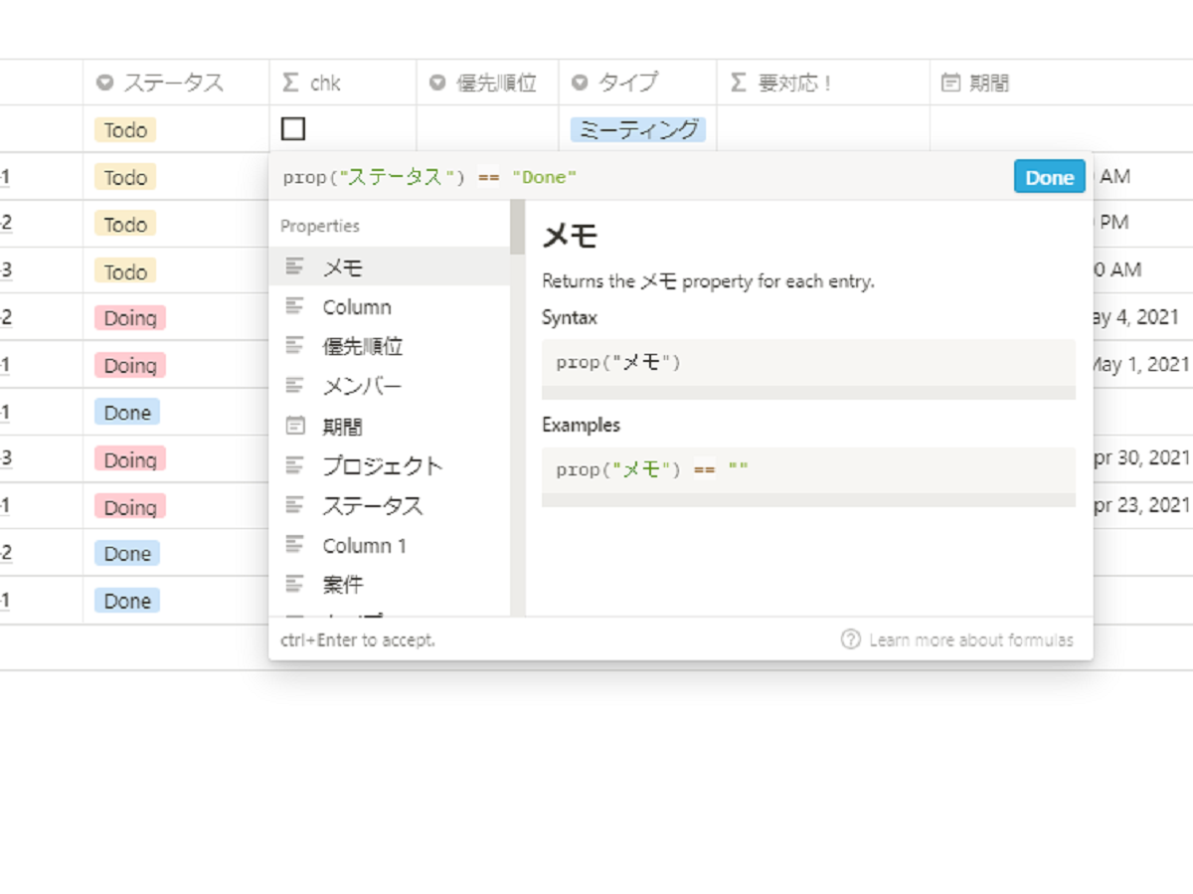Click the select icon in 優先順位 header
1193x894 pixels.
[437, 83]
